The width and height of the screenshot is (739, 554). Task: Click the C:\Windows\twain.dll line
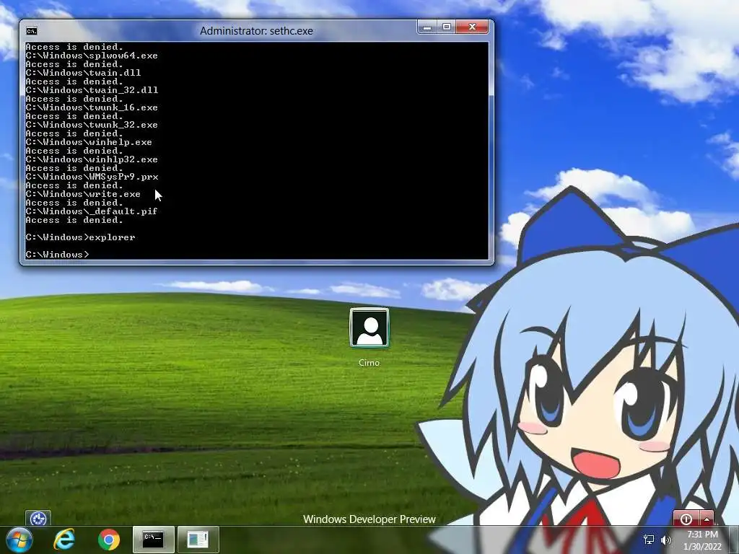pyautogui.click(x=83, y=73)
